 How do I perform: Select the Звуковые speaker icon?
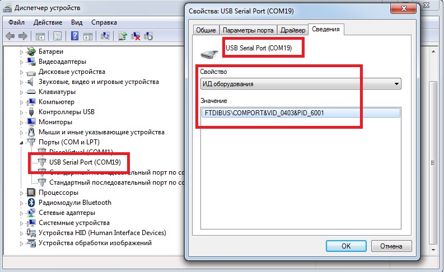30,82
